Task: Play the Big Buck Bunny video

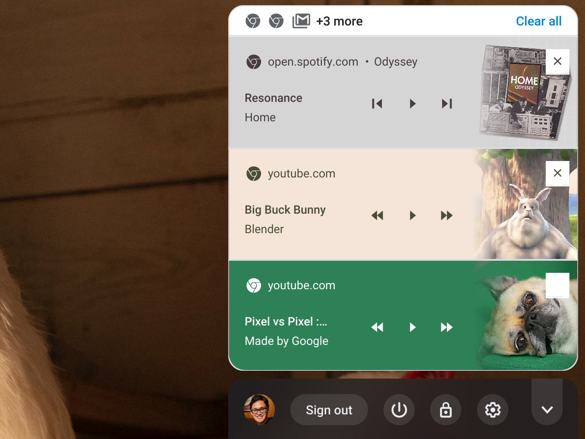Action: [x=412, y=215]
